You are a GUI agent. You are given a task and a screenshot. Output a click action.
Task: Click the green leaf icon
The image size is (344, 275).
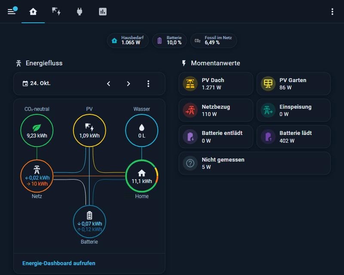37,128
